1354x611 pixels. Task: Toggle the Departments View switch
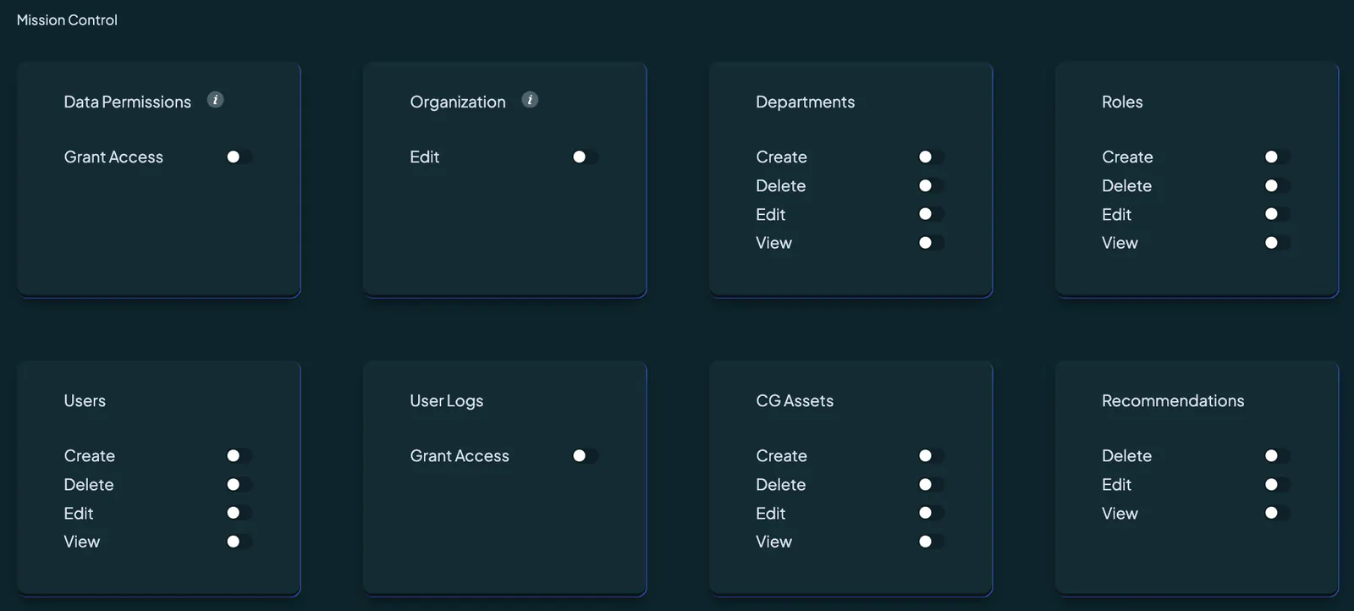point(932,243)
